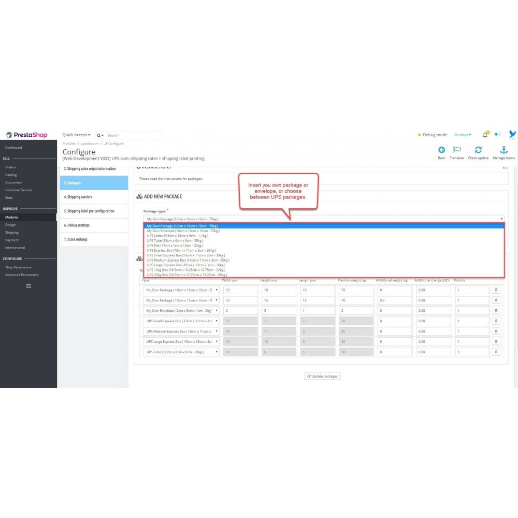Open Dashboard in the sidebar
Image resolution: width=518 pixels, height=518 pixels.
[13, 148]
